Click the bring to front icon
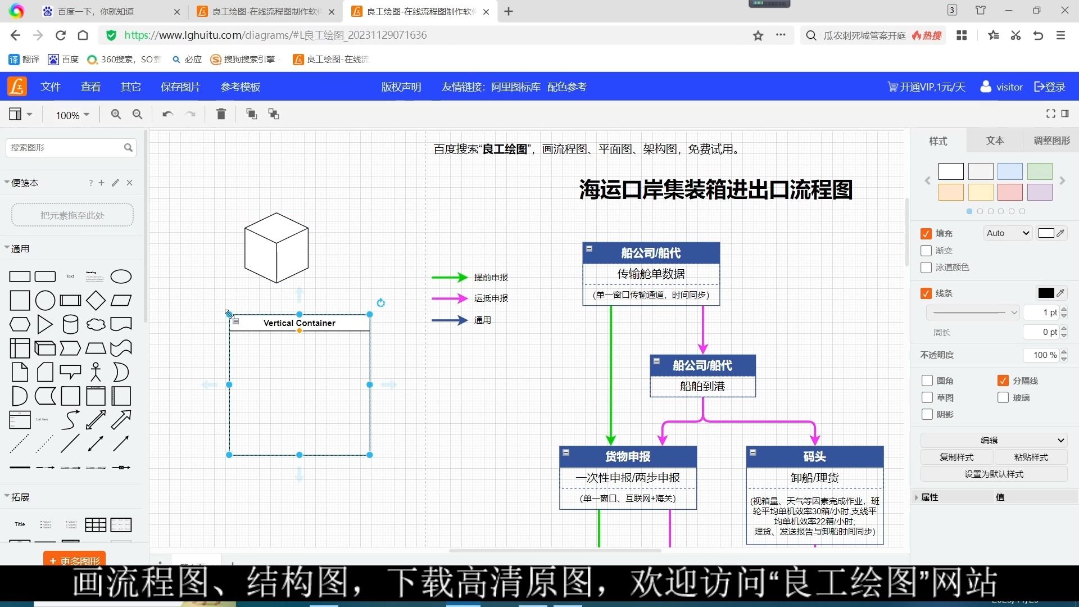This screenshot has width=1079, height=607. 251,115
